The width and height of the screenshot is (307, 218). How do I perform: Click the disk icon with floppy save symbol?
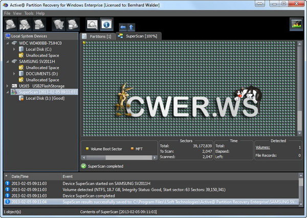73,24
